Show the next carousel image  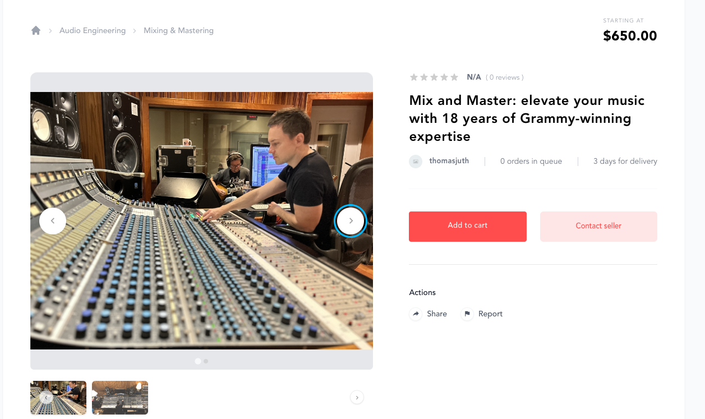pos(351,221)
